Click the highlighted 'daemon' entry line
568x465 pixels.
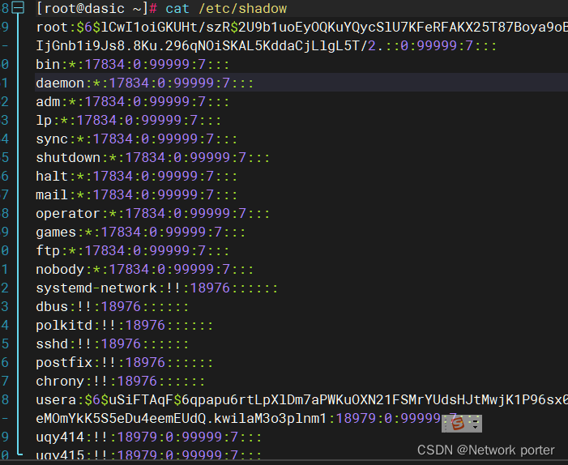145,83
